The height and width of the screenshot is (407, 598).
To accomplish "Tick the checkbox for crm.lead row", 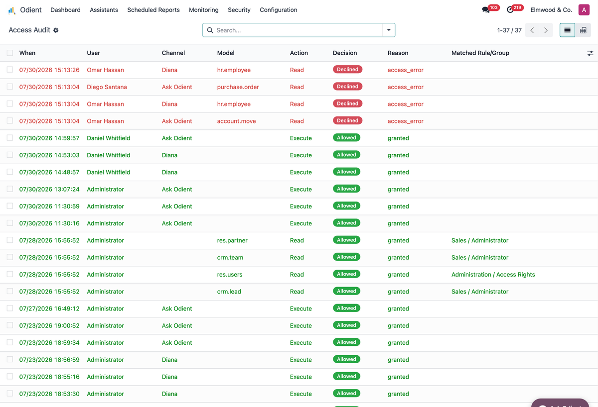I will click(10, 291).
